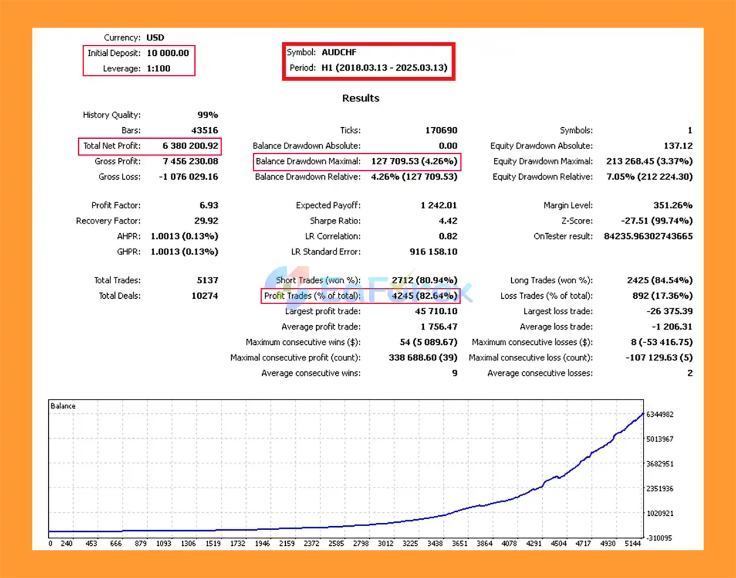The height and width of the screenshot is (578, 736).
Task: Click the Equity Drawdown Relative value
Action: click(x=649, y=177)
